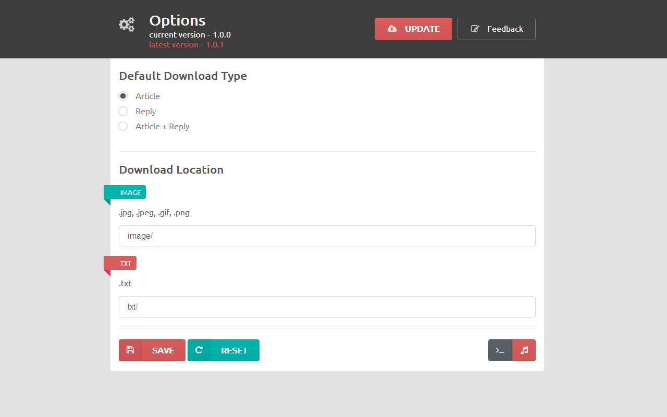The width and height of the screenshot is (667, 417).
Task: Click the latest version - 1.0.1 text
Action: pyautogui.click(x=187, y=45)
